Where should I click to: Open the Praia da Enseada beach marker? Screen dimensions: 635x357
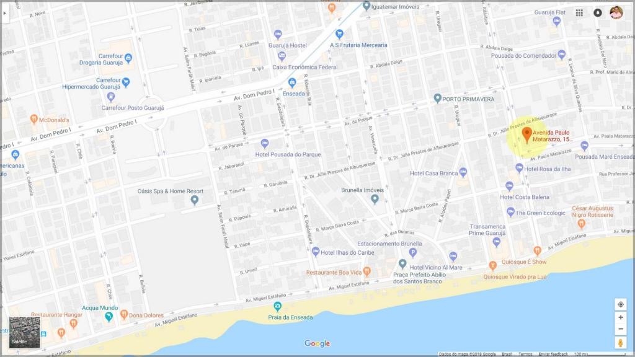click(x=277, y=307)
